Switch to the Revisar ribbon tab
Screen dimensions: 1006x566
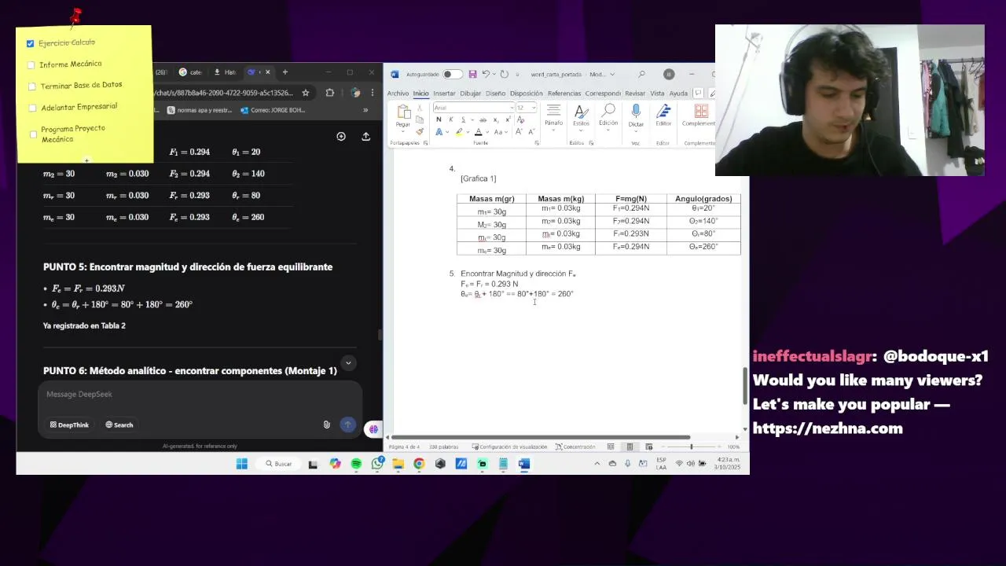click(x=635, y=93)
